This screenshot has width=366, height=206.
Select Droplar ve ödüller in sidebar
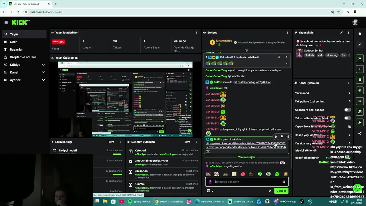(x=24, y=57)
